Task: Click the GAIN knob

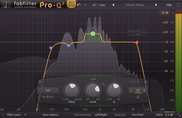Action: [x=93, y=90]
